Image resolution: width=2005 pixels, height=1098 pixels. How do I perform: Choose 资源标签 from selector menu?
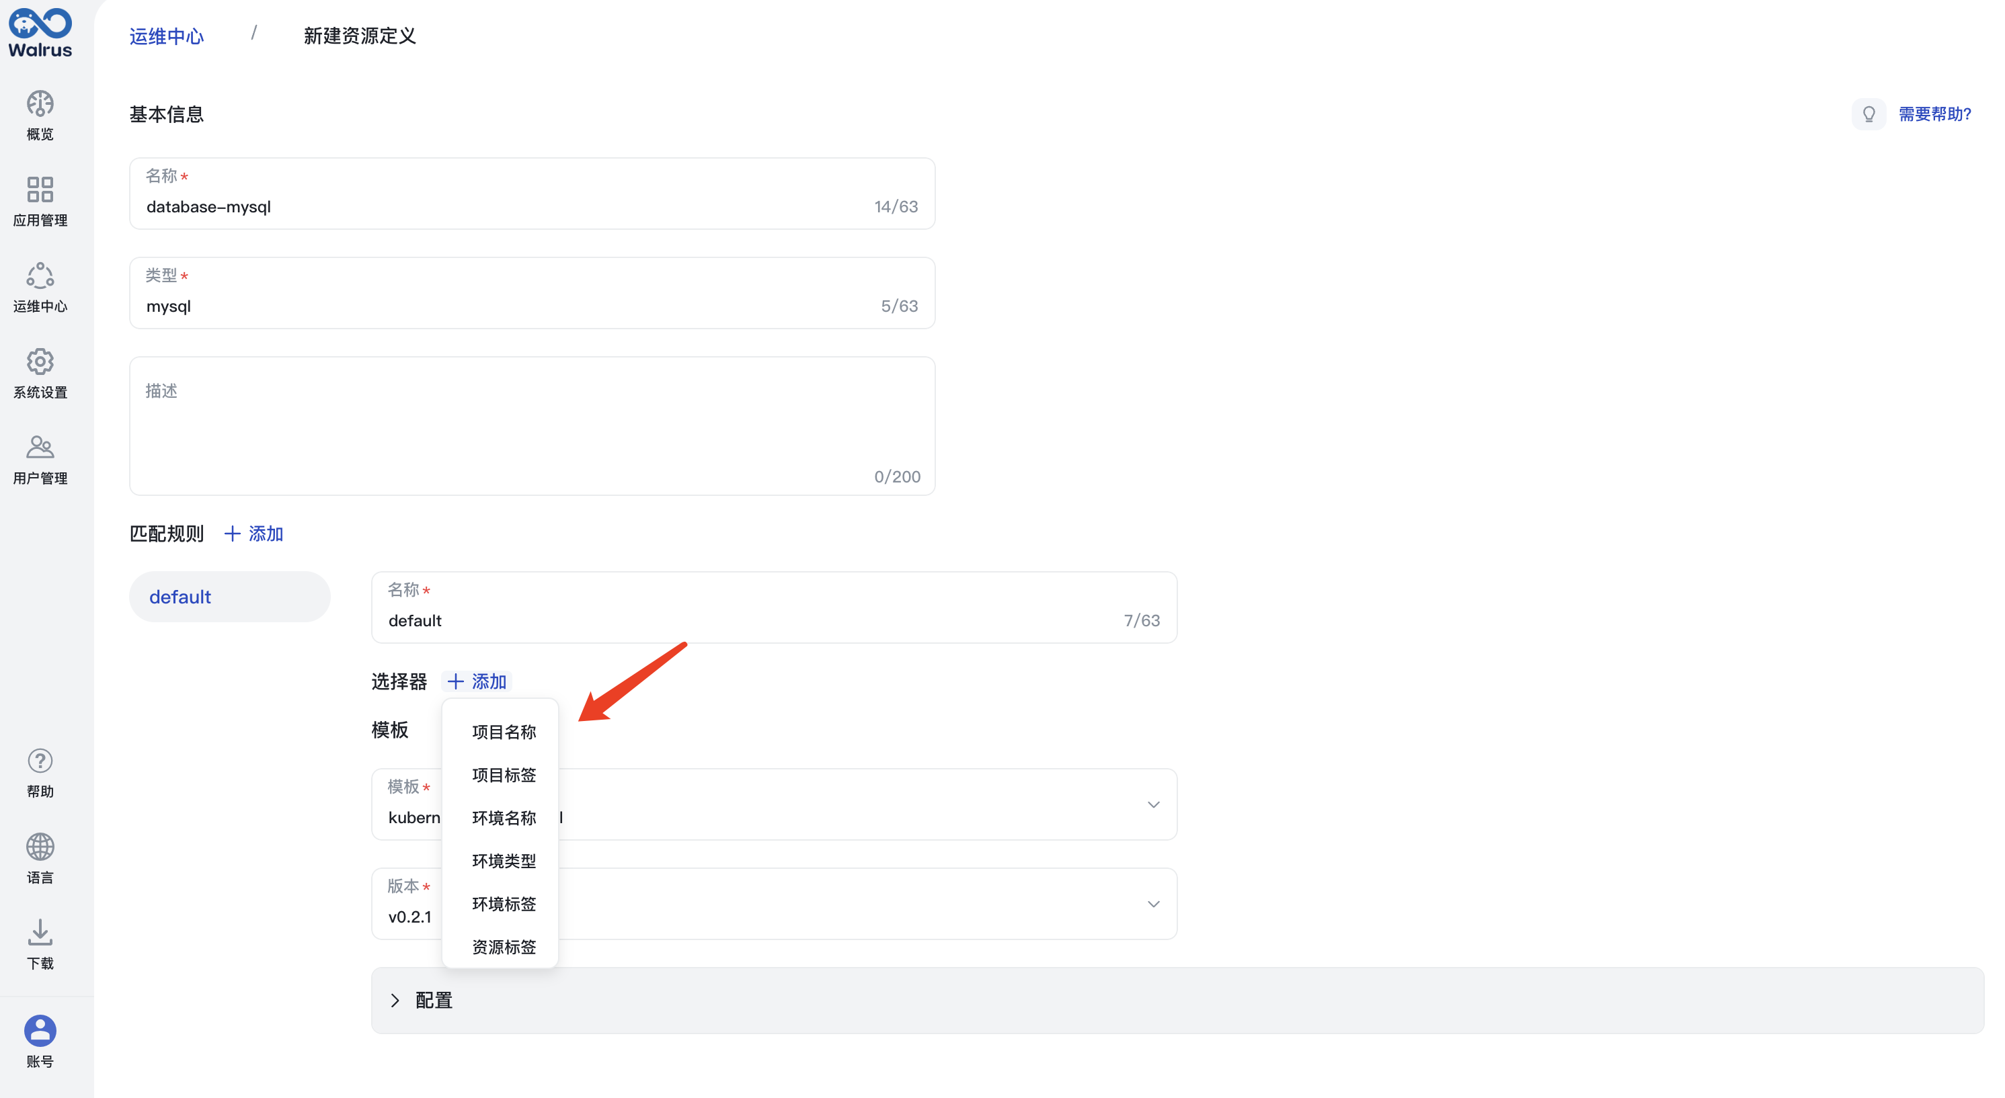[504, 946]
